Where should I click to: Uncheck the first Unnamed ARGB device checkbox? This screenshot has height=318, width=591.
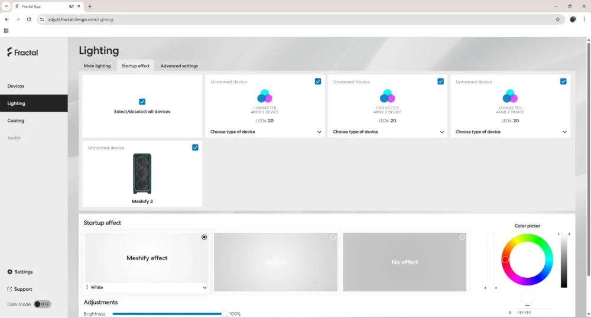coord(318,82)
